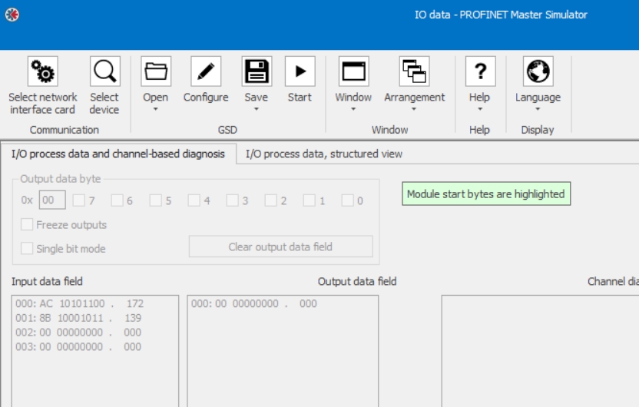The height and width of the screenshot is (407, 639).
Task: Check the bit 7 output checkbox
Action: coord(78,200)
